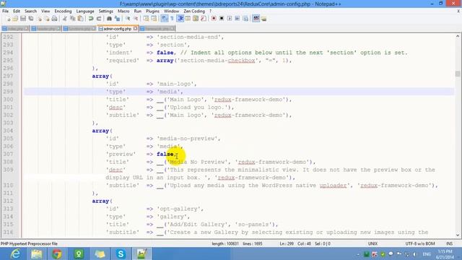Click the Zoom Out toolbar icon
462x260 pixels.
pyautogui.click(x=136, y=19)
